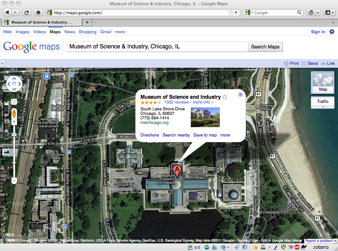338x251 pixels.
Task: Expand the arrow under Traffic button
Action: (x=323, y=107)
